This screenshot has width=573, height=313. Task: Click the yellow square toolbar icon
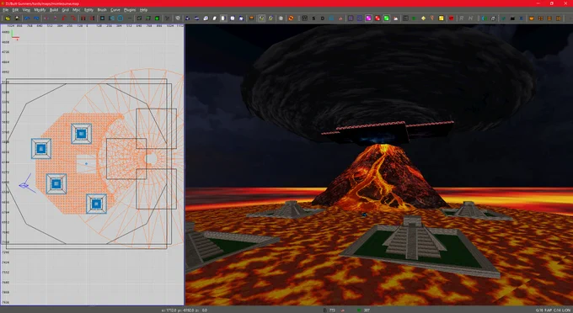441,18
